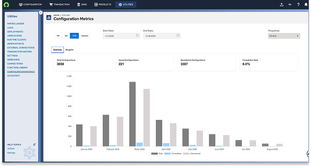Click the Configuration Metrics page title

click(x=74, y=19)
